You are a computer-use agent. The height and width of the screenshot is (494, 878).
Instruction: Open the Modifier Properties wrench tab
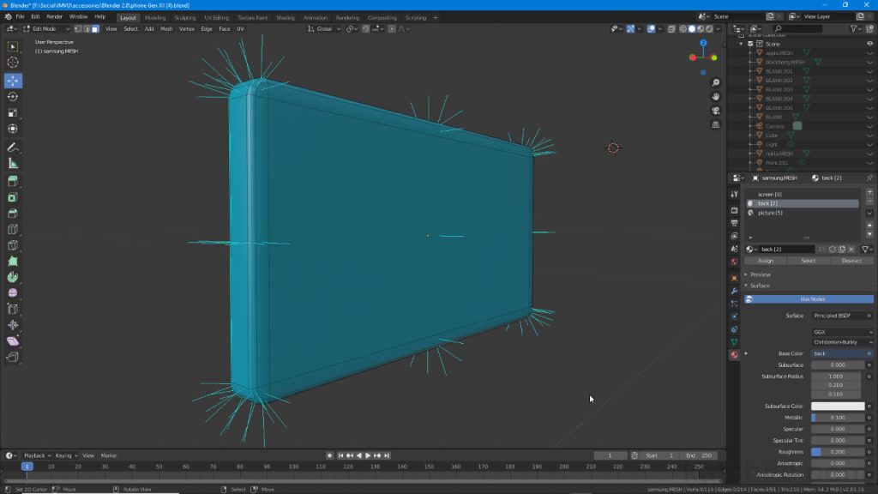pyautogui.click(x=734, y=290)
